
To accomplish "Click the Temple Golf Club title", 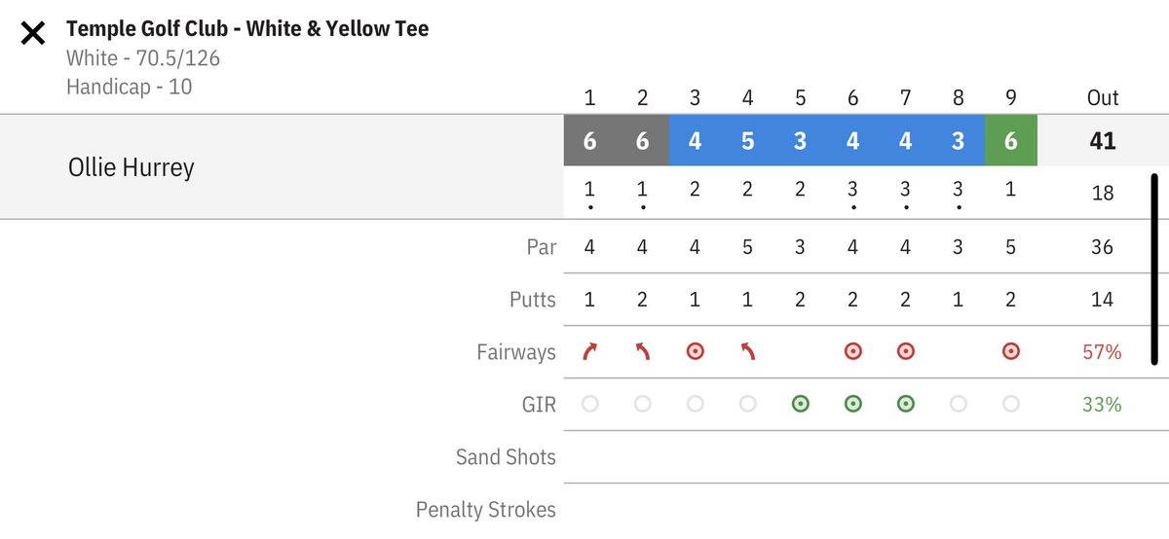I will click(247, 28).
